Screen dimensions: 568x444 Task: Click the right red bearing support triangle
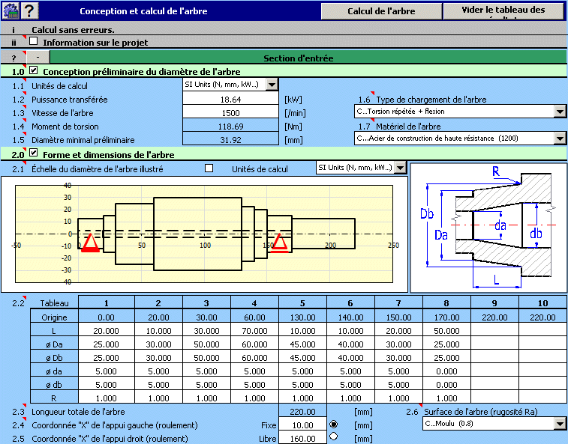279,243
